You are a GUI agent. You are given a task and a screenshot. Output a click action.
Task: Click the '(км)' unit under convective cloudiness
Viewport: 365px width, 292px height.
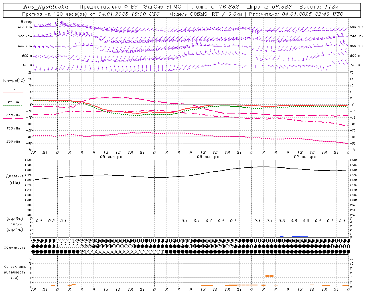[15, 278]
